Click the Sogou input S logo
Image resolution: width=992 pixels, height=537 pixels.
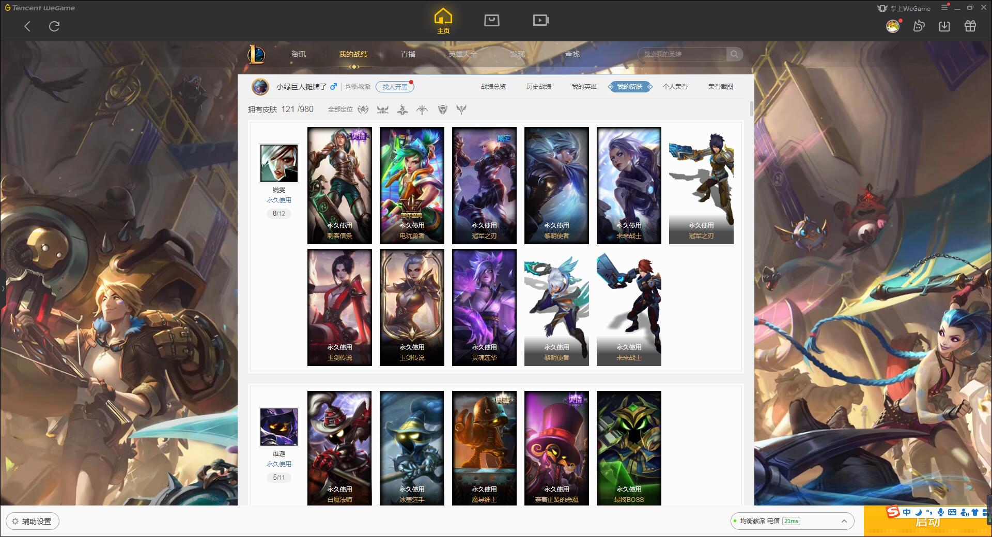(x=893, y=512)
